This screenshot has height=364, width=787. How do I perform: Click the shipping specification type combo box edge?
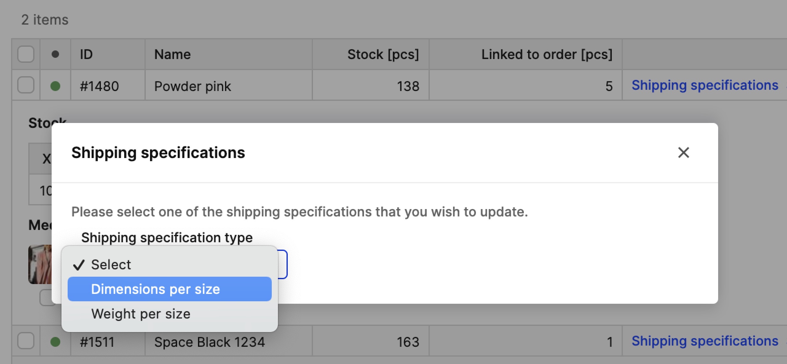[x=283, y=264]
